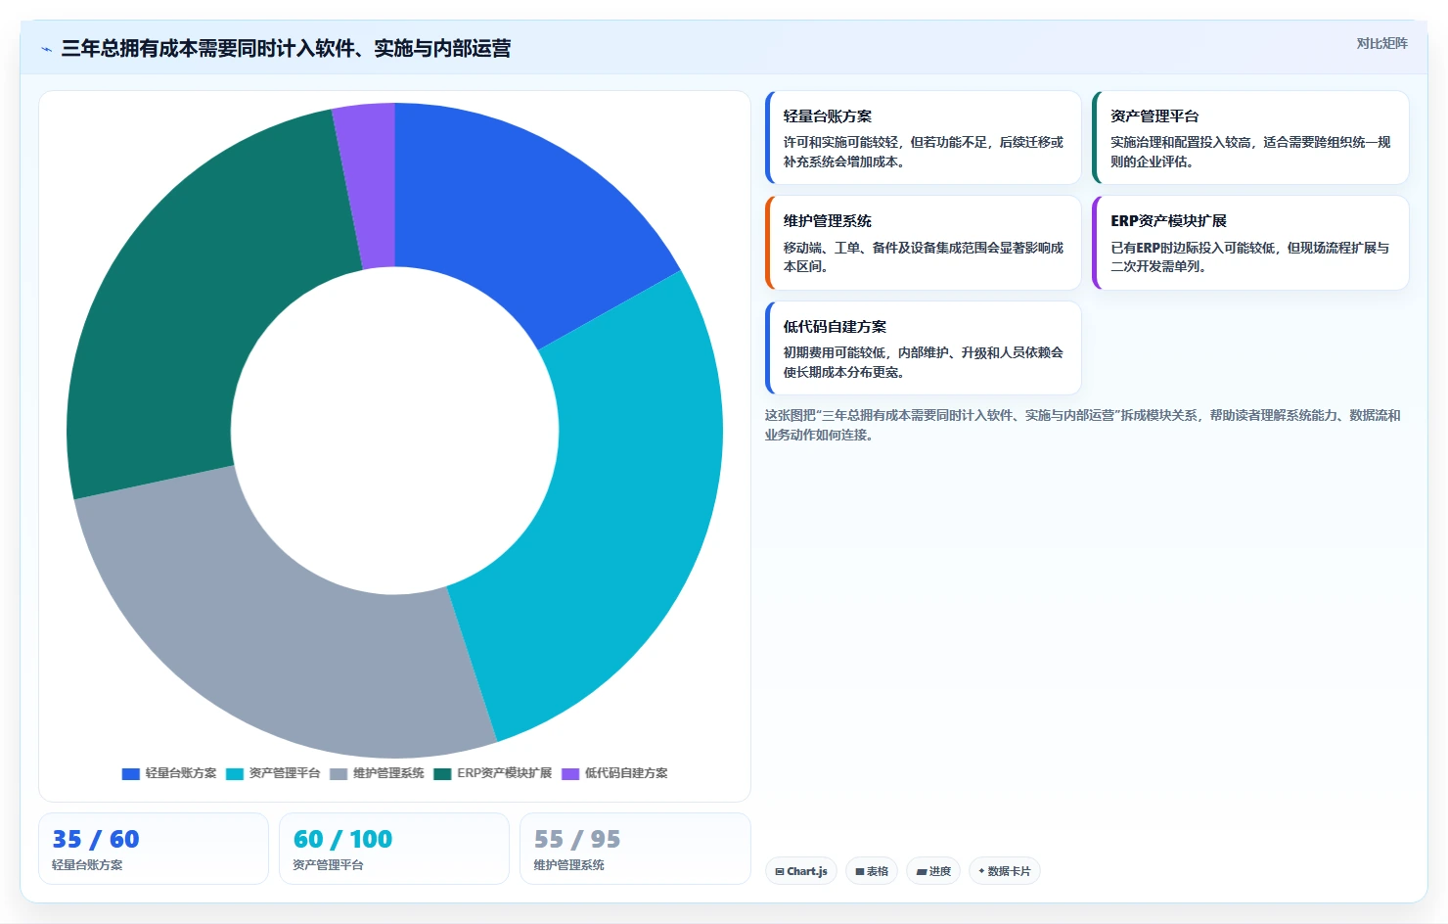The height and width of the screenshot is (924, 1448).
Task: Click the 表格 tag icon
Action: tap(860, 871)
